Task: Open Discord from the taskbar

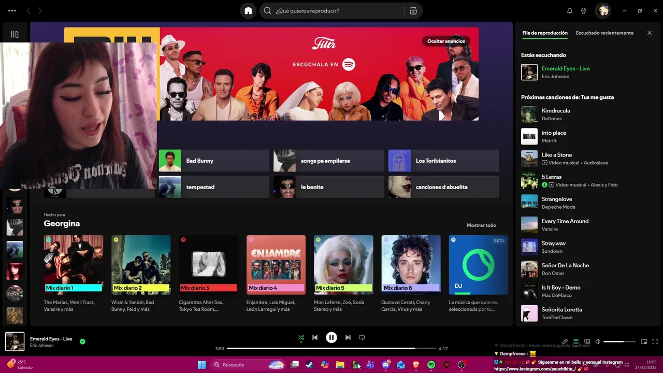Action: tap(386, 365)
